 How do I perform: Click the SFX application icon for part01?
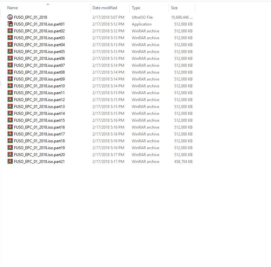pyautogui.click(x=10, y=24)
